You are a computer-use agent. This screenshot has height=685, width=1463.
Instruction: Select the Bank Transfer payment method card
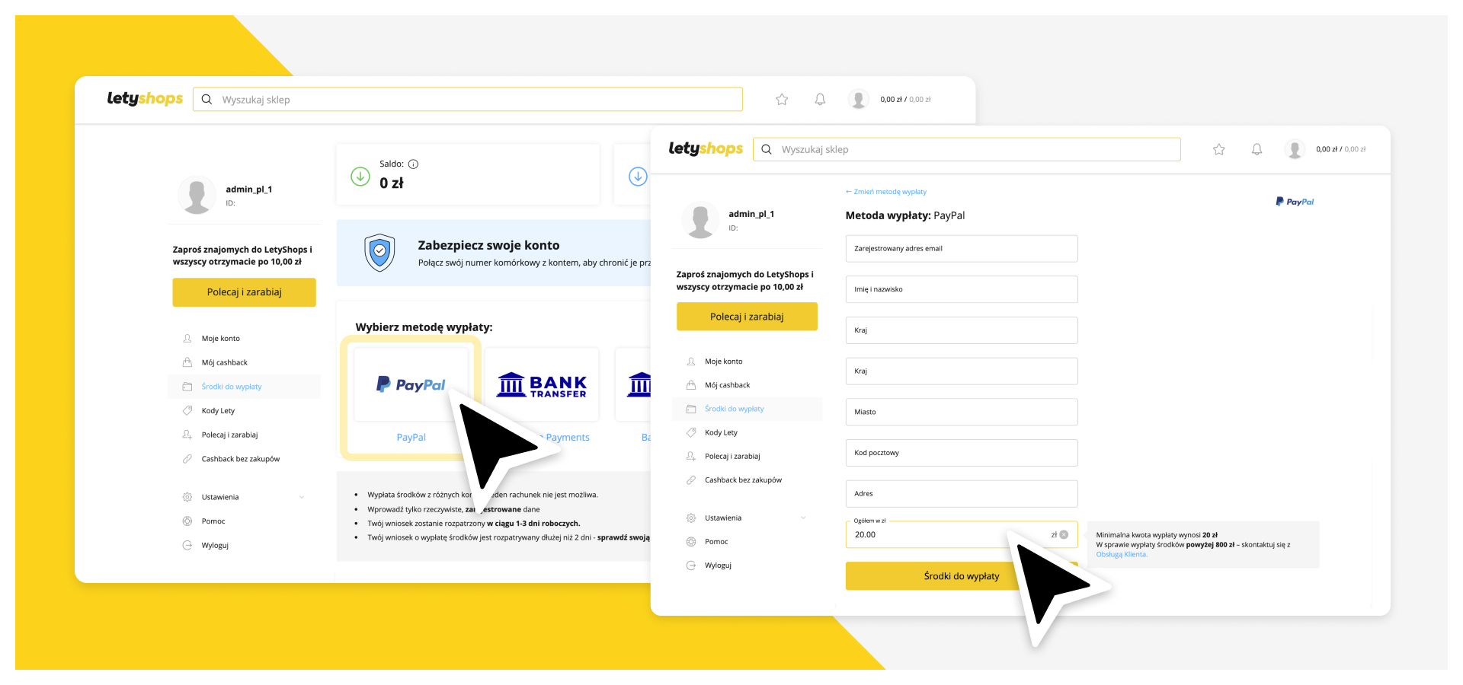[x=542, y=384]
